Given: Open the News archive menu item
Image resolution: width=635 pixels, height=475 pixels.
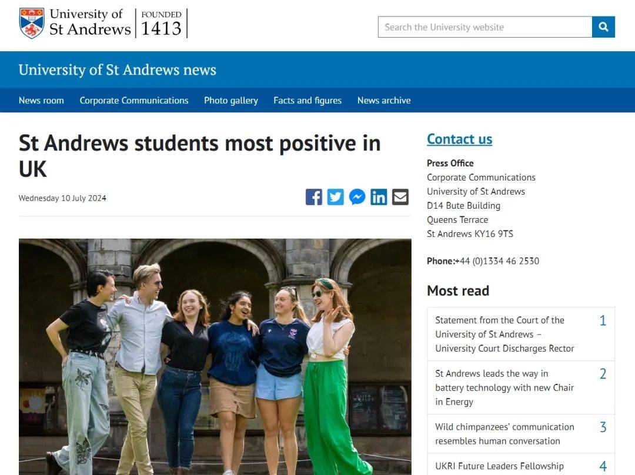Looking at the screenshot, I should [x=384, y=101].
